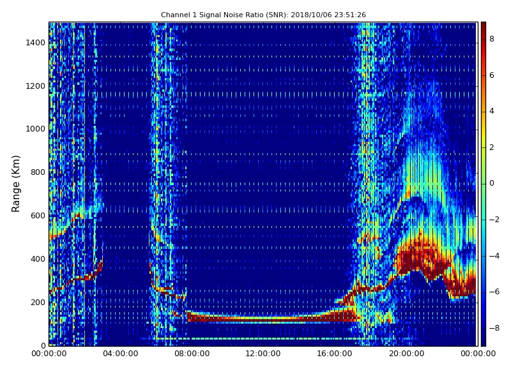Click the plot title with date 2018/10/06
The width and height of the screenshot is (511, 383).
[x=263, y=15]
